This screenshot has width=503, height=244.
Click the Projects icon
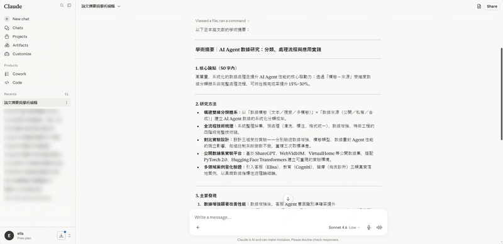pyautogui.click(x=7, y=36)
